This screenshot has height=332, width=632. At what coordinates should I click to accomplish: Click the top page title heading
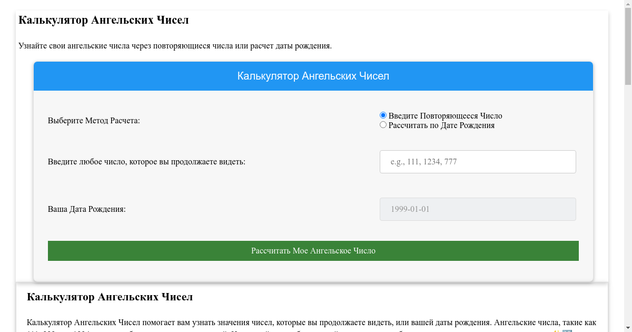(104, 21)
